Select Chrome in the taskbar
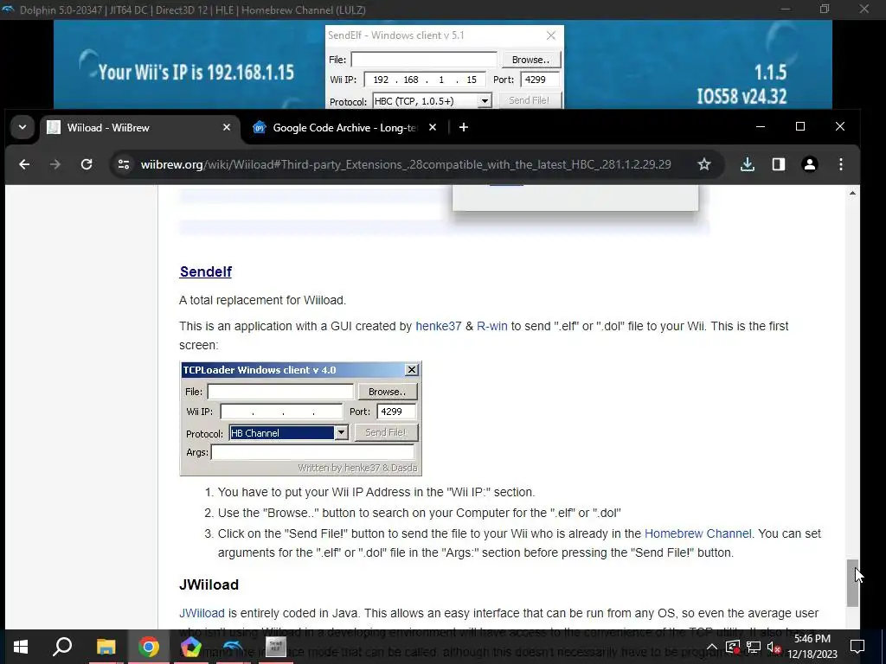Viewport: 886px width, 664px height. (x=148, y=647)
